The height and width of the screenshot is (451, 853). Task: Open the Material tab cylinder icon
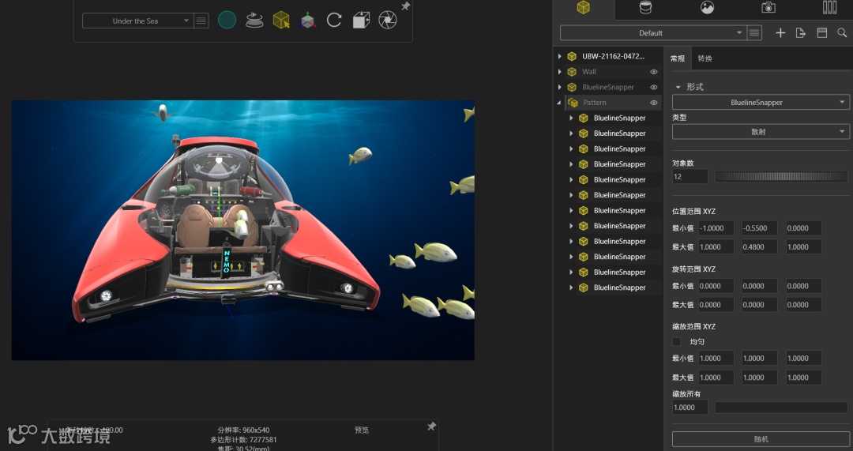click(x=645, y=8)
